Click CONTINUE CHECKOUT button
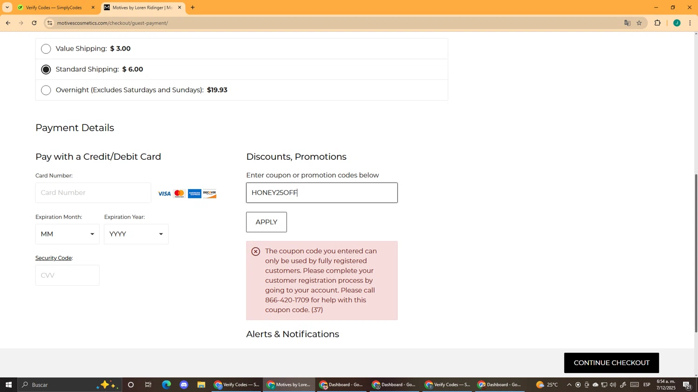Image resolution: width=698 pixels, height=392 pixels. [611, 363]
